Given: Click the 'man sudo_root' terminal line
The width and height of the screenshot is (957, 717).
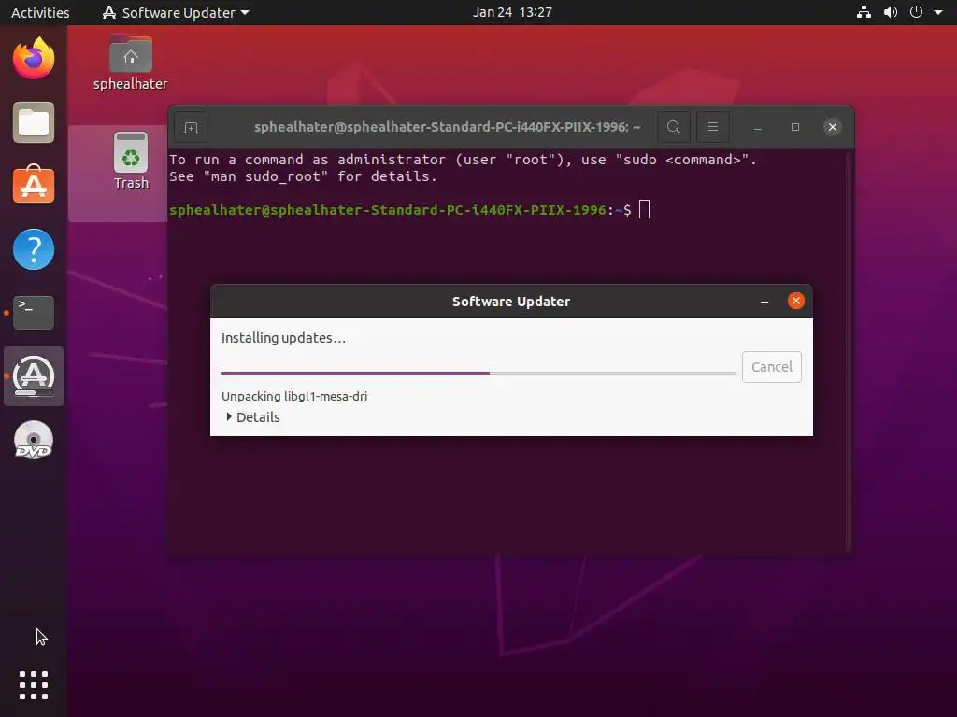Looking at the screenshot, I should pyautogui.click(x=304, y=176).
